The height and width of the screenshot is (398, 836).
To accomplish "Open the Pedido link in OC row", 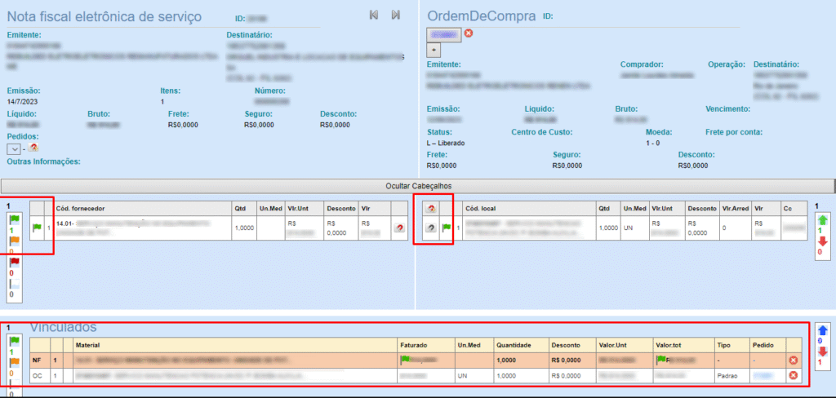I will pyautogui.click(x=762, y=376).
